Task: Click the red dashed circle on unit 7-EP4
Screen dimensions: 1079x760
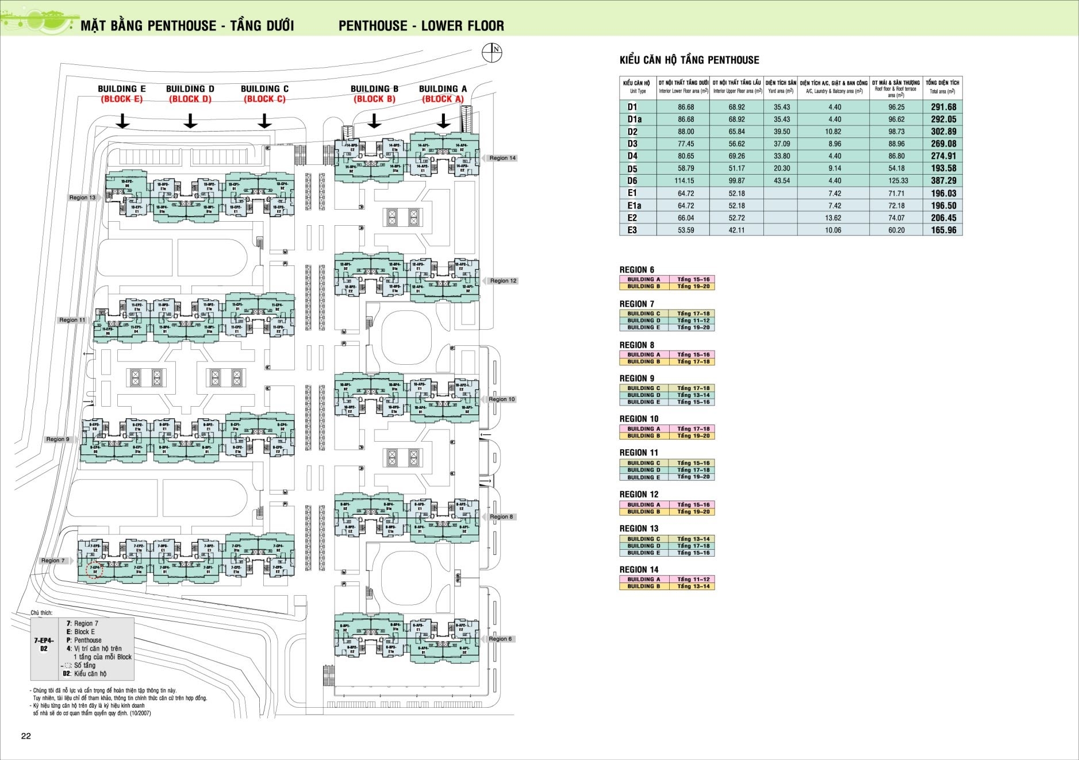Action: pyautogui.click(x=94, y=570)
